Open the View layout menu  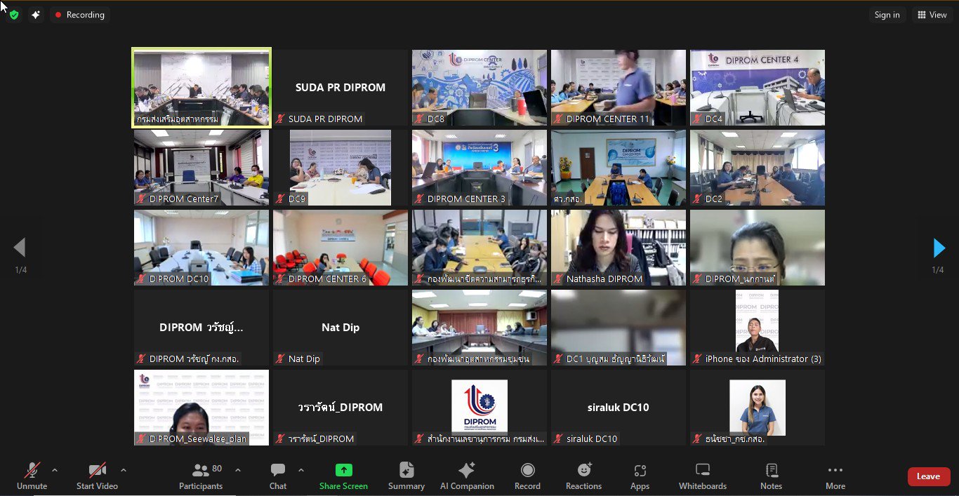[932, 15]
